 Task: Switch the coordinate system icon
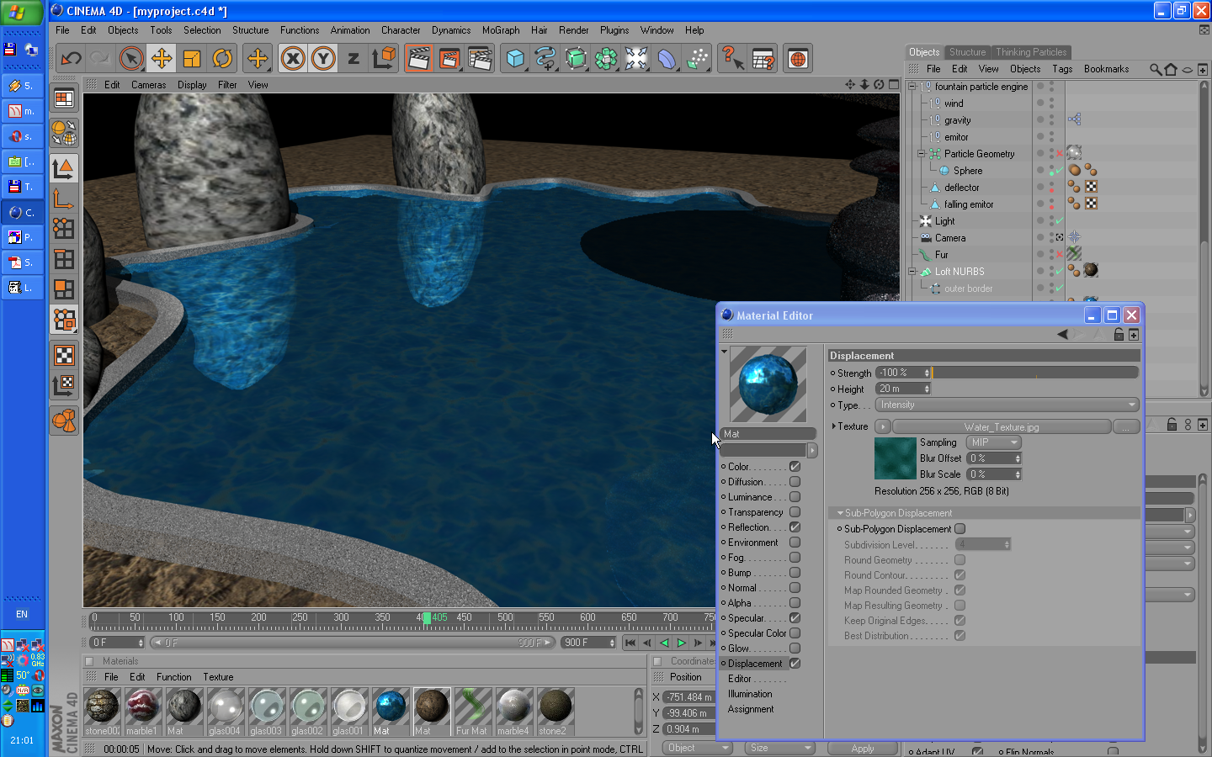click(x=384, y=59)
